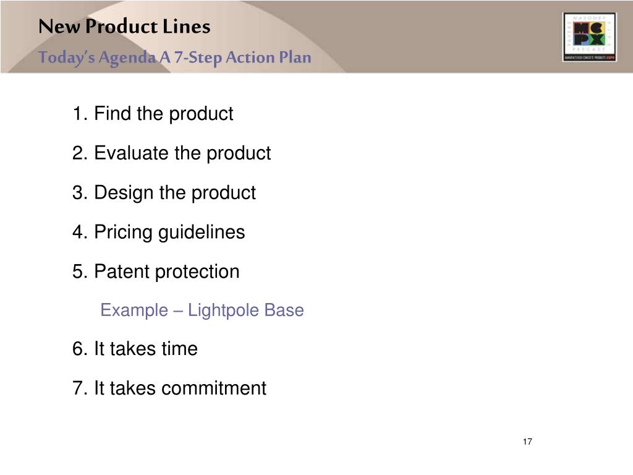
Task: Click the blue 'P' tile in logo
Action: pyautogui.click(x=581, y=39)
